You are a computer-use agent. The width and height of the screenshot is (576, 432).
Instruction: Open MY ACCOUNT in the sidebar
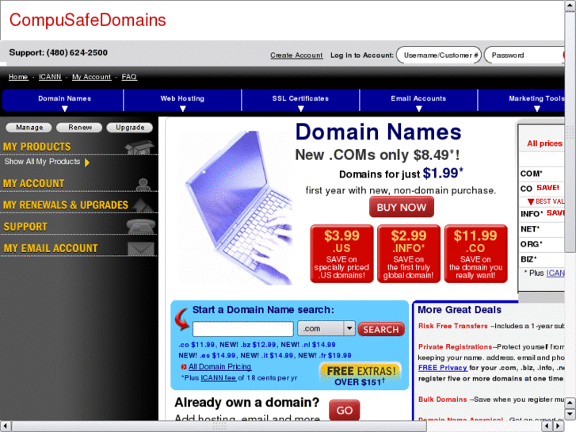click(34, 184)
